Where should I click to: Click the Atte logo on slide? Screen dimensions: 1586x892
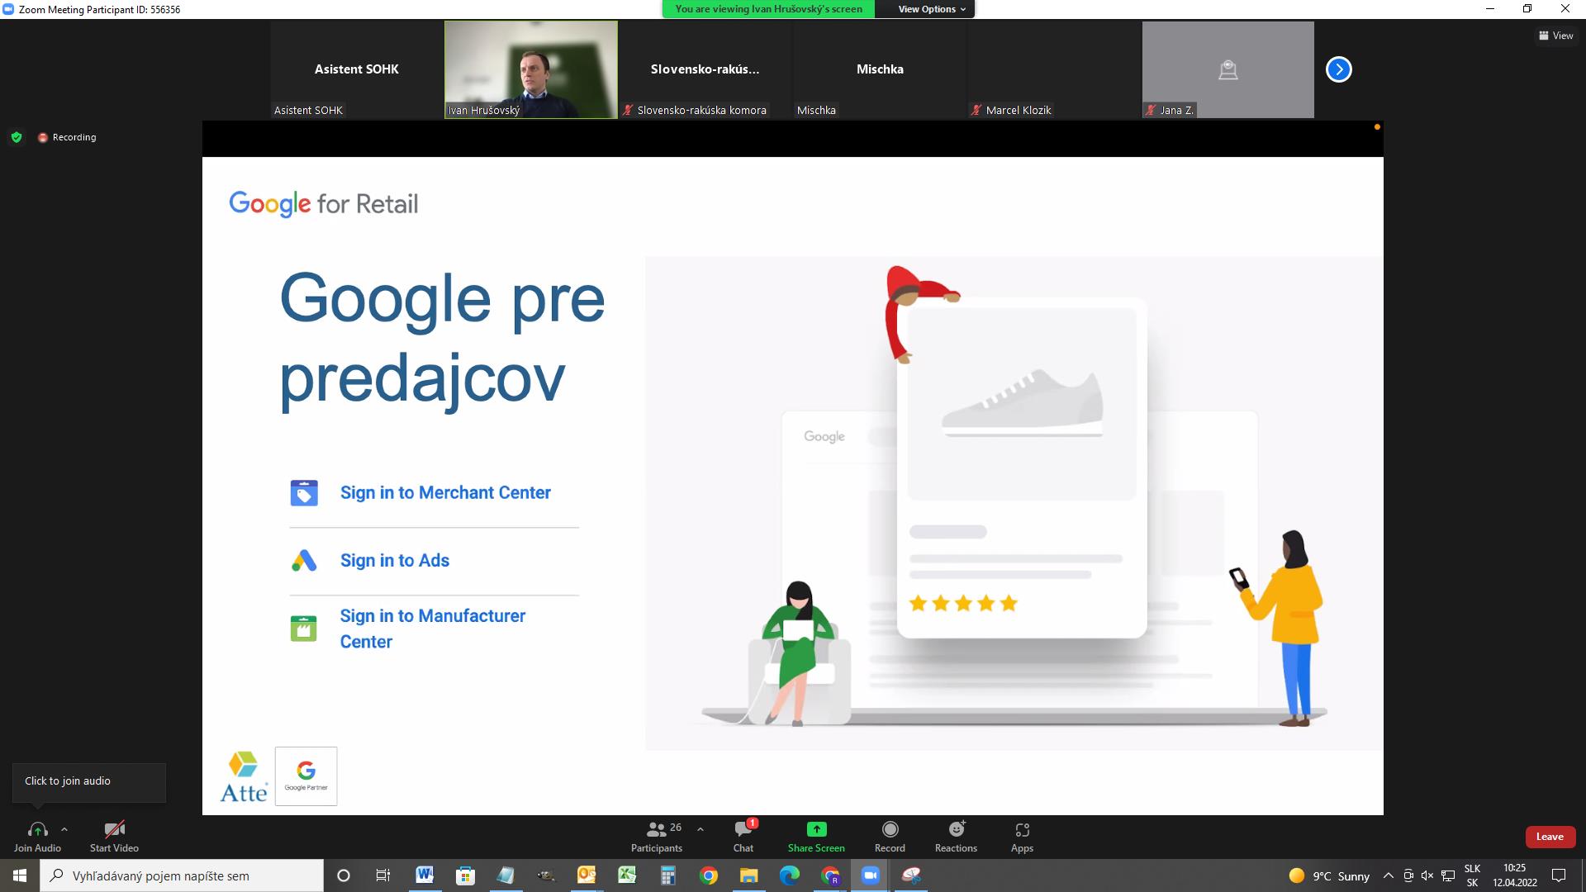point(244,776)
